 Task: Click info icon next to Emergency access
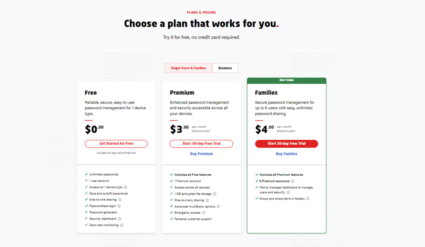coord(204,212)
